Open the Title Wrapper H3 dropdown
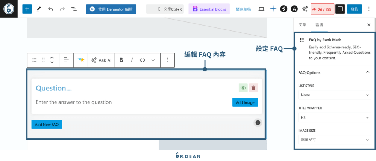 335,117
